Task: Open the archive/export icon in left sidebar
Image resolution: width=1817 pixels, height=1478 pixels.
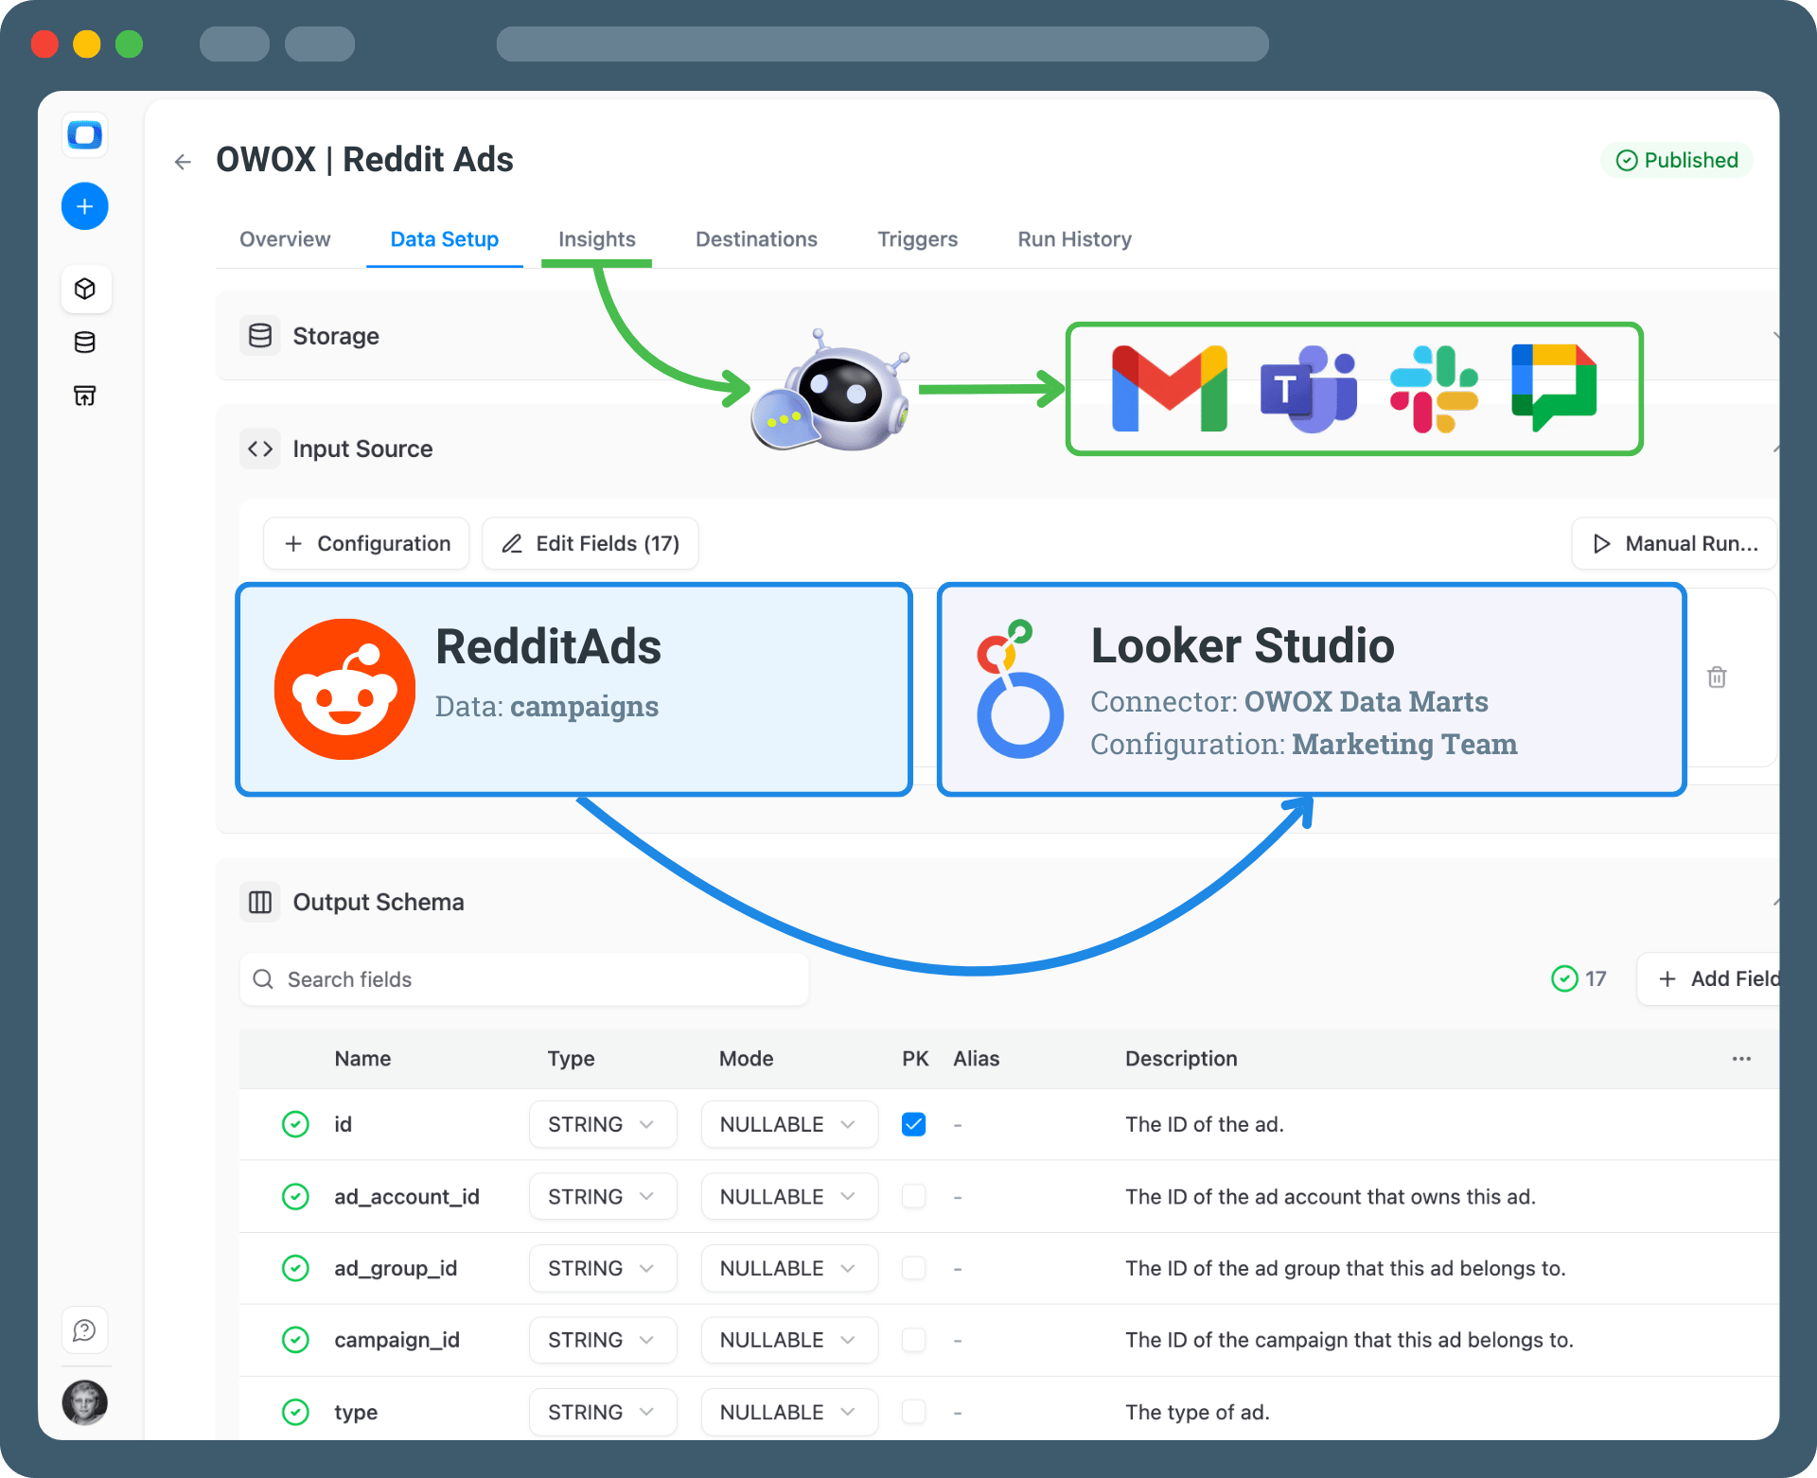Action: (85, 396)
